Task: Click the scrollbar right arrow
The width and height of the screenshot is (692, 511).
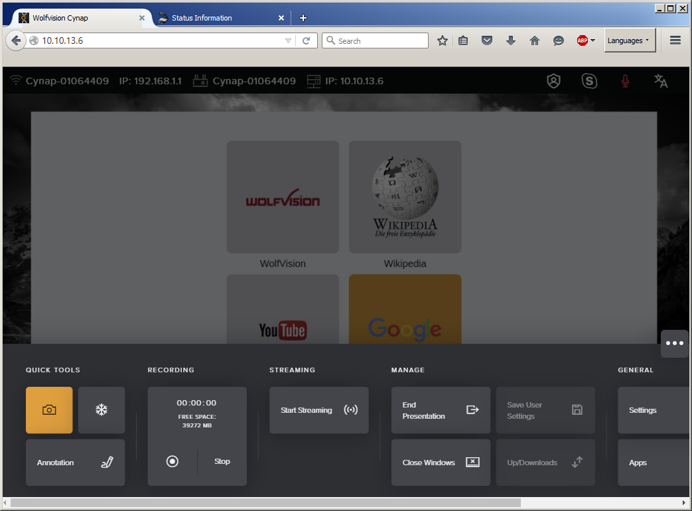Action: pos(683,502)
